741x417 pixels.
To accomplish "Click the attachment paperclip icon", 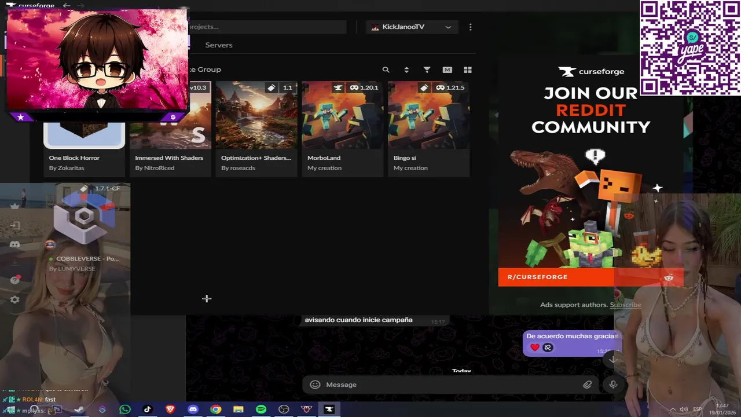I will point(588,385).
